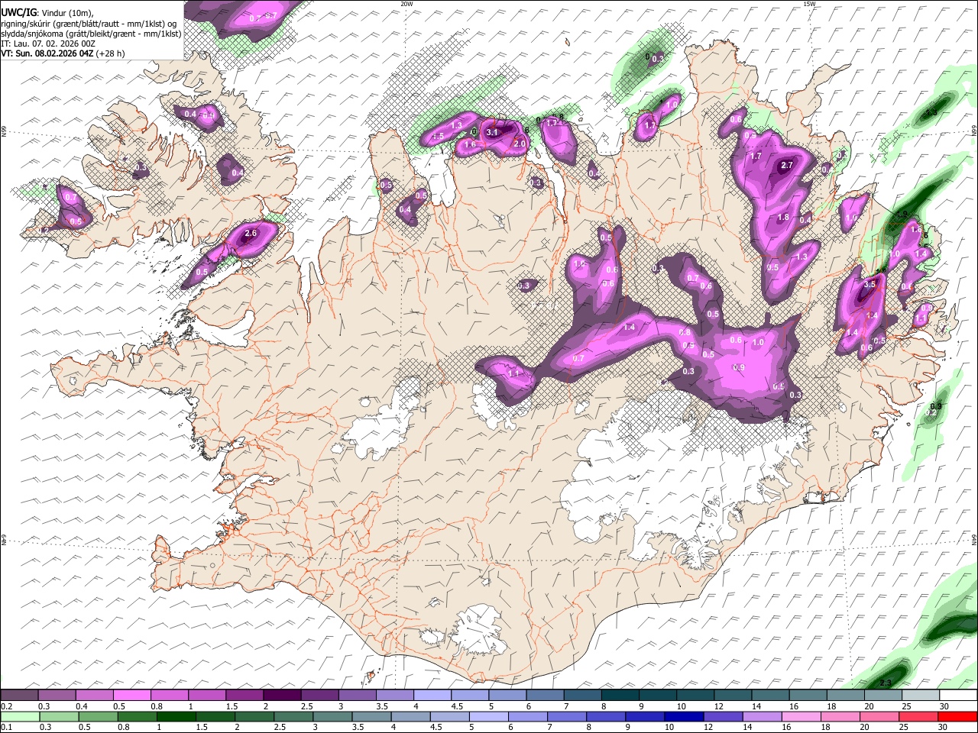
Task: Click the "15W" longitude label
Action: [x=809, y=4]
